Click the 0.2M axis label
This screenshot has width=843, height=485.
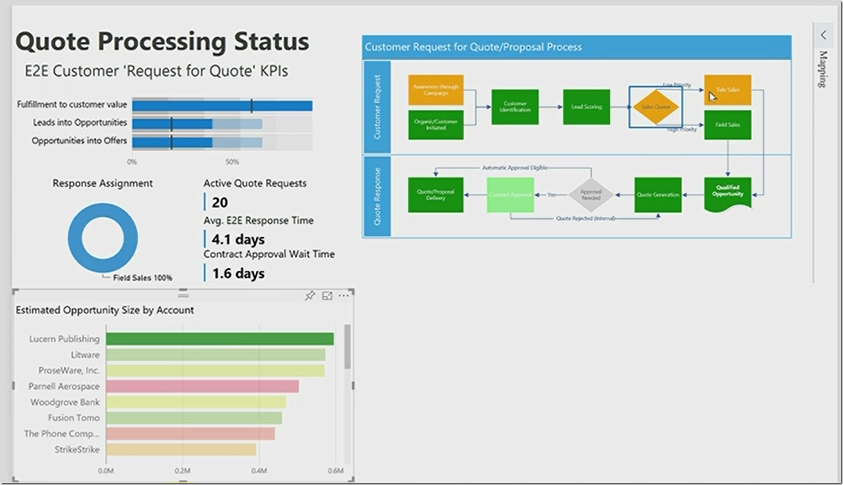[183, 471]
